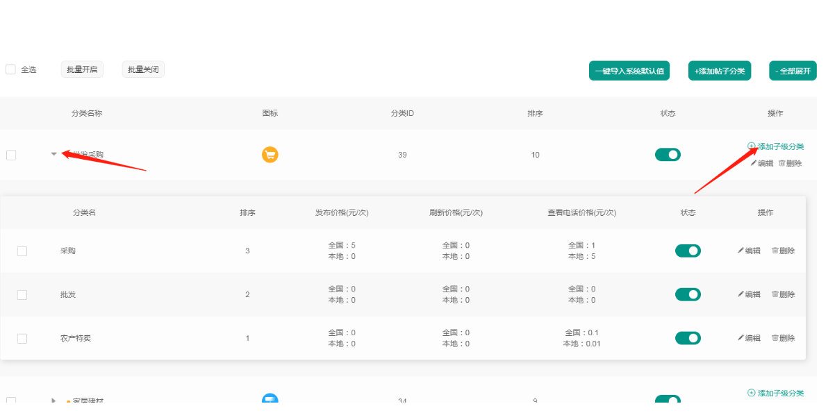Select the 农产特卖 row checkbox
The image size is (828, 413).
(22, 339)
